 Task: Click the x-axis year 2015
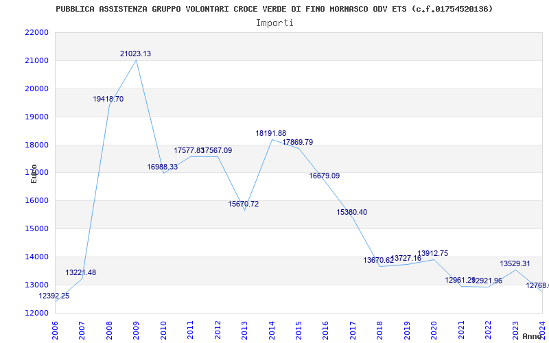coord(299,331)
